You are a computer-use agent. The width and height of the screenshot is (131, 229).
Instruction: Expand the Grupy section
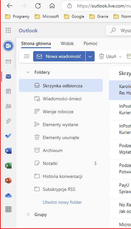pos(28,214)
